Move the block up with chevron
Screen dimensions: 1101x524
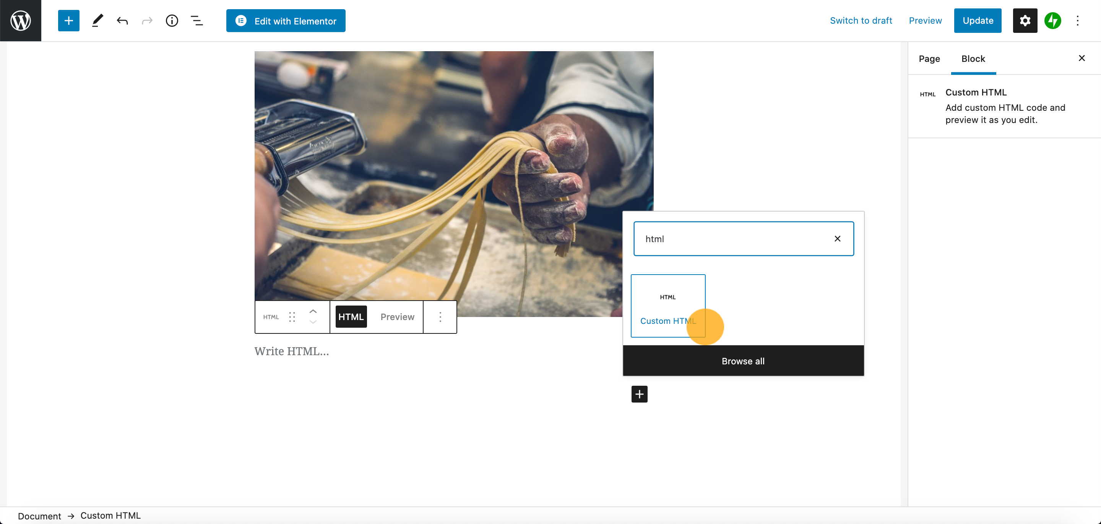(313, 311)
